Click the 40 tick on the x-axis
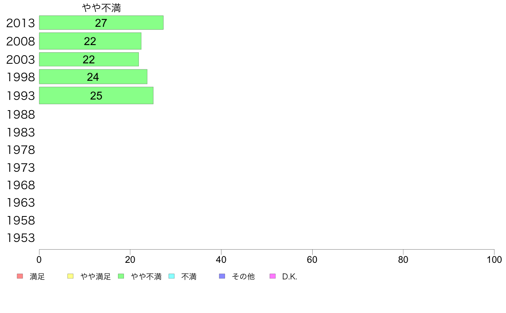 tap(221, 259)
